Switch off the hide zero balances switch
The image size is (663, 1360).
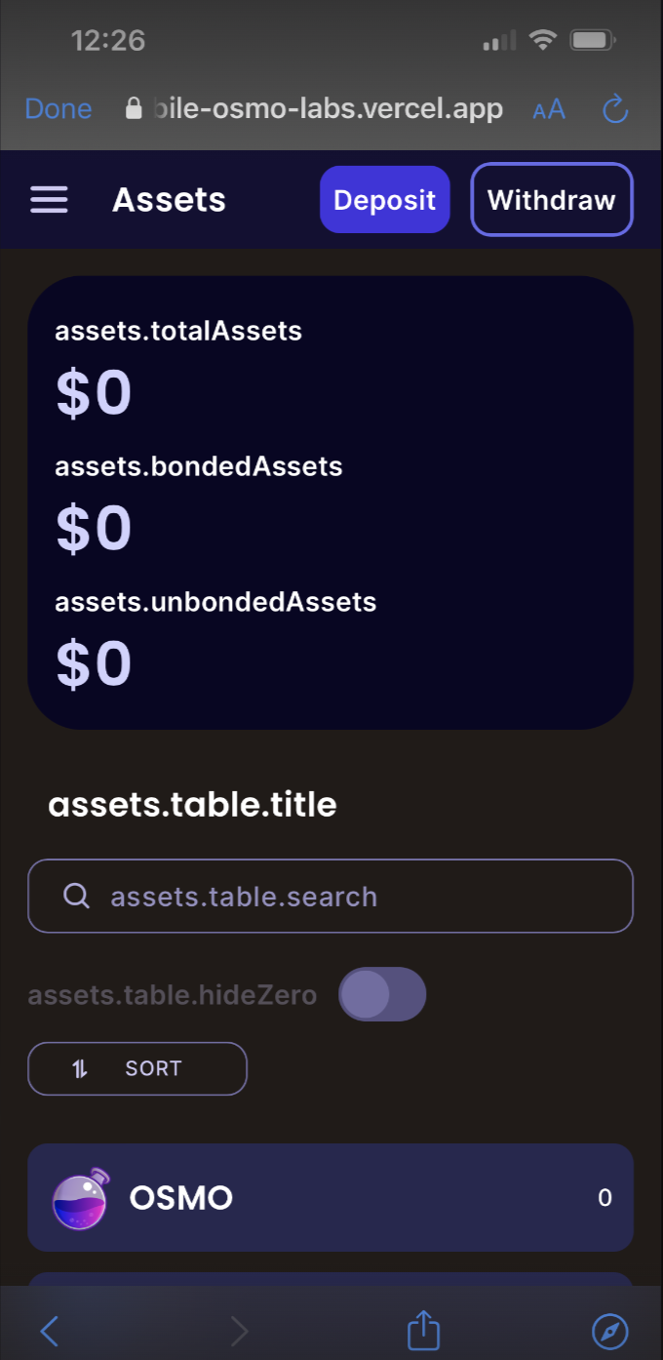(x=382, y=994)
